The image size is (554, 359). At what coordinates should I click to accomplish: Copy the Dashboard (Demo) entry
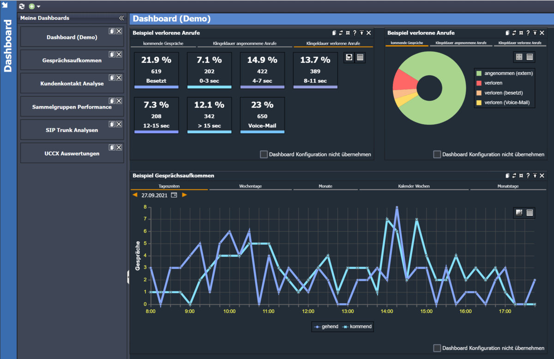pyautogui.click(x=112, y=31)
